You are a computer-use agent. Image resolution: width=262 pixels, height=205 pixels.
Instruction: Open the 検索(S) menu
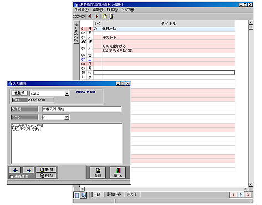[x=112, y=9]
